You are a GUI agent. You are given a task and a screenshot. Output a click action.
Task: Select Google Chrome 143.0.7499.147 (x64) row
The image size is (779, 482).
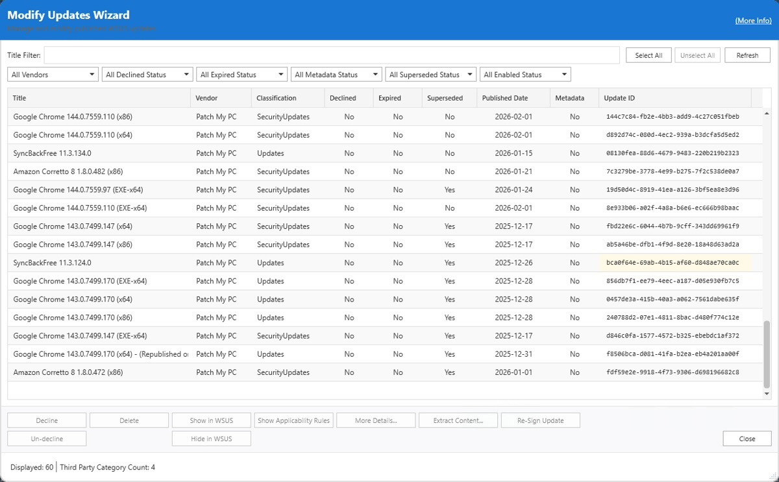(x=385, y=226)
